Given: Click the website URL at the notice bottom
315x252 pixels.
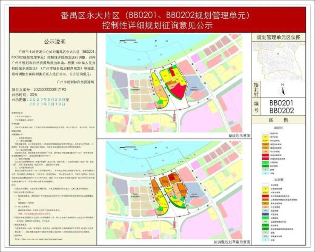Looking at the screenshot, I should pyautogui.click(x=39, y=239).
